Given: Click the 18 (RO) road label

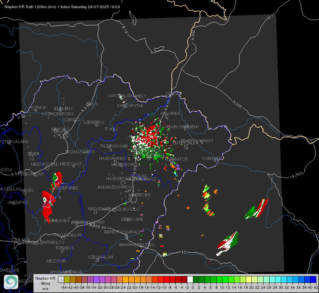Looking at the screenshot, I should [x=297, y=175].
